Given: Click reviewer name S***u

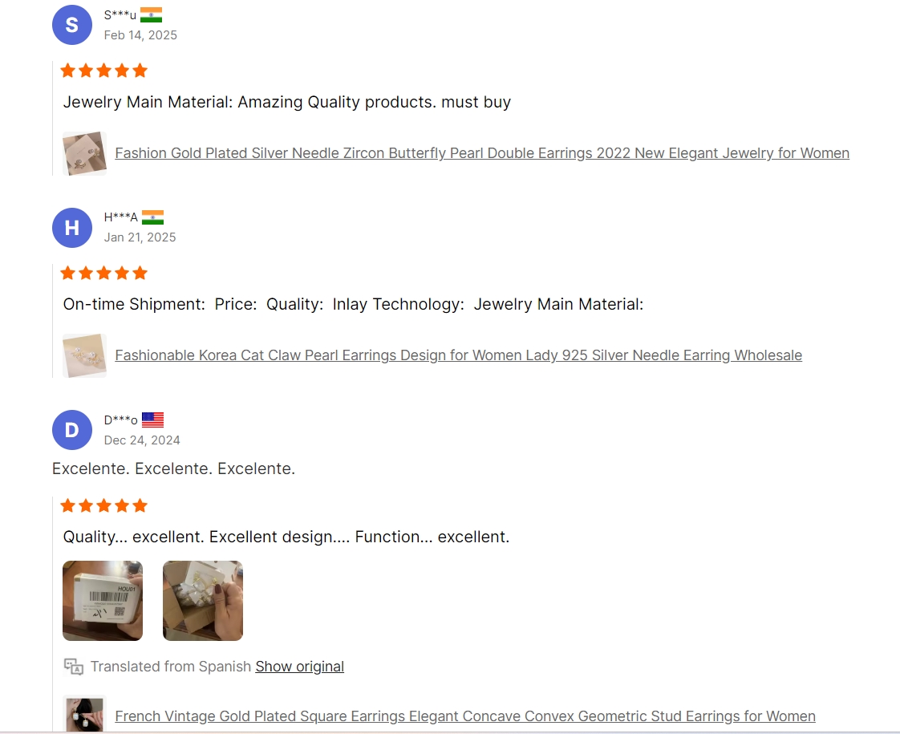Looking at the screenshot, I should click(120, 15).
